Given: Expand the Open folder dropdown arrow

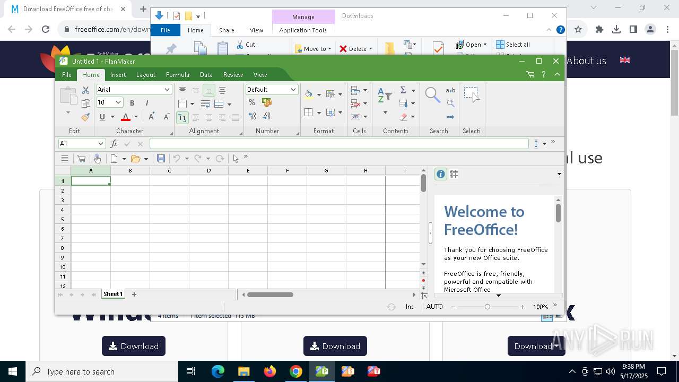Looking at the screenshot, I should click(x=146, y=159).
